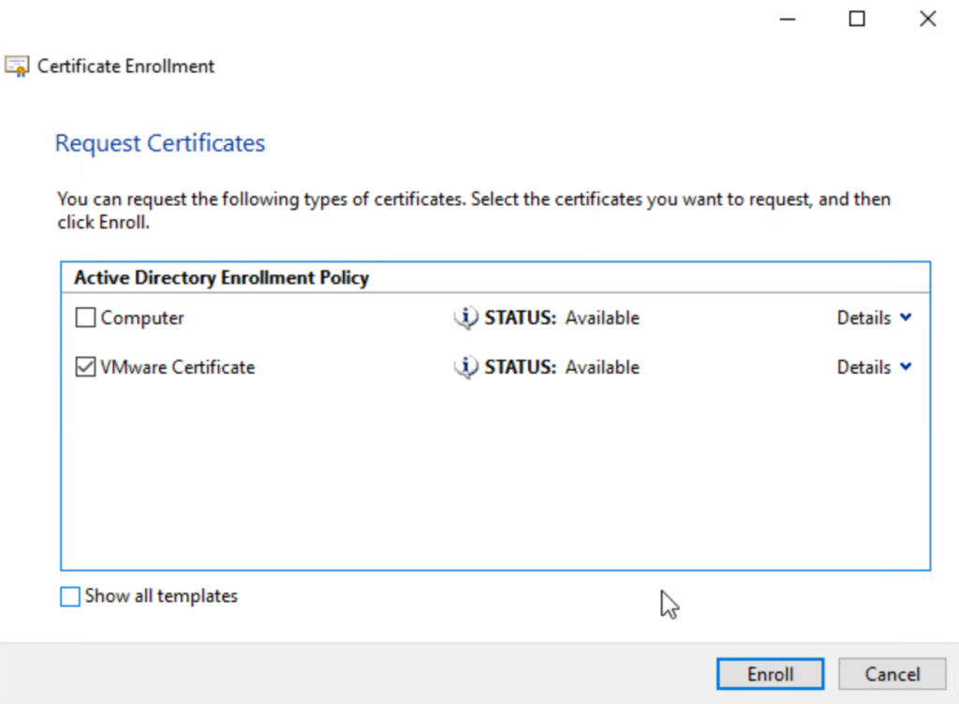
Task: Click the Certificate Enrollment title text
Action: [125, 66]
